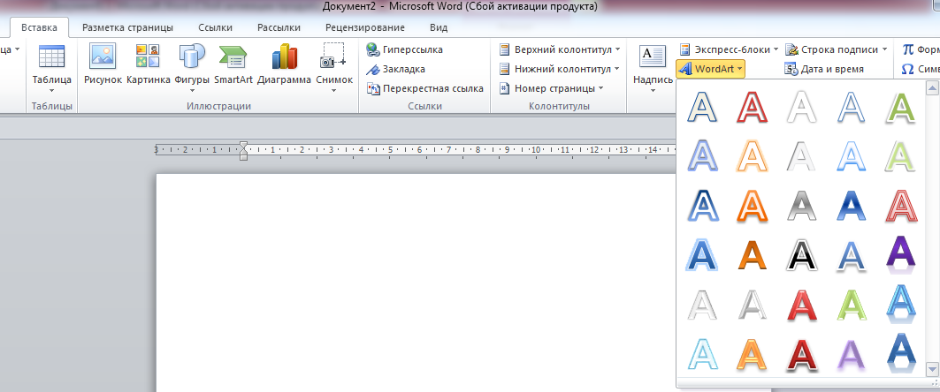
Task: Pick the purple reflected WordArt style
Action: [x=901, y=254]
